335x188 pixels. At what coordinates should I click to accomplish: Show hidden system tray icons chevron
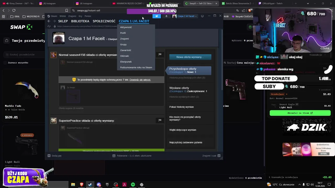[299, 185]
